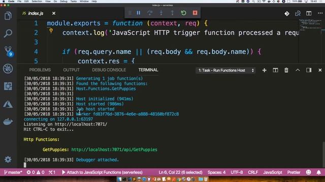Open the Docker view in activity bar
325x182 pixels.
click(x=8, y=121)
